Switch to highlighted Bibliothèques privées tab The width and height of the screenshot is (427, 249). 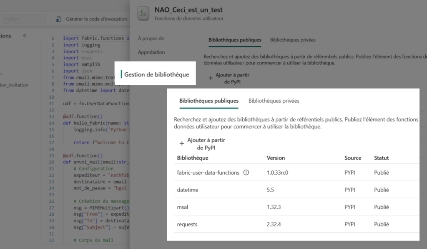coord(274,101)
